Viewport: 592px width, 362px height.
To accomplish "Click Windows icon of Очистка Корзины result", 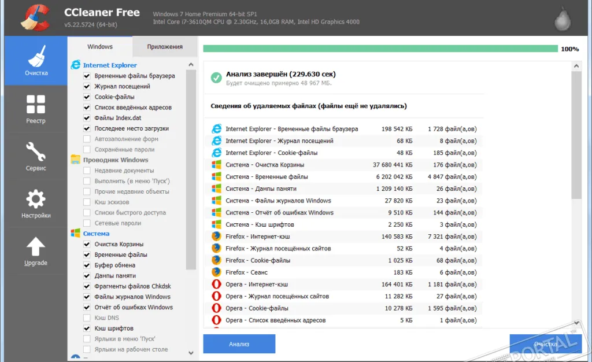I will [x=216, y=165].
